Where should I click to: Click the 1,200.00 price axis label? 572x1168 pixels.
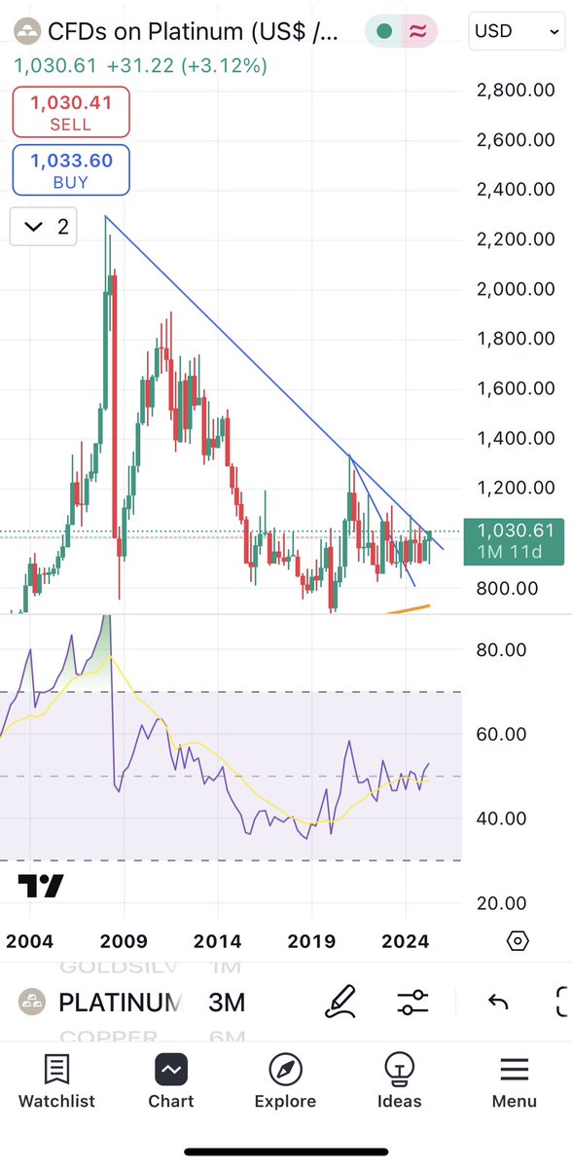[516, 489]
